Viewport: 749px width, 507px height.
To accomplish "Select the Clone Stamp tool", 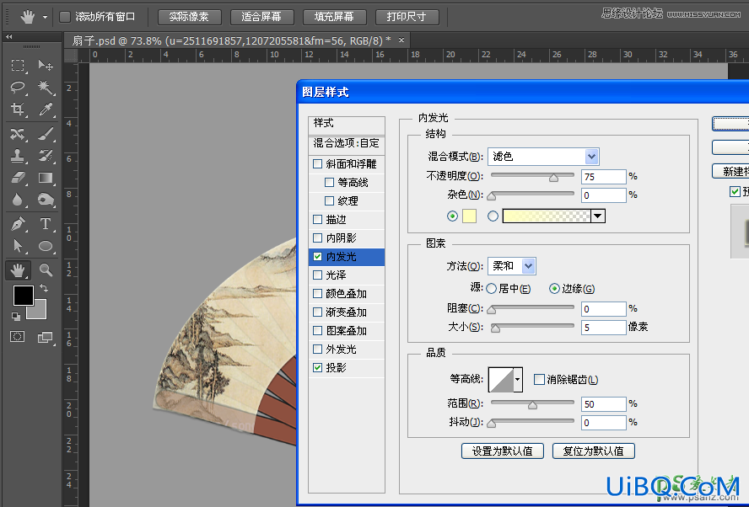I will tap(18, 156).
